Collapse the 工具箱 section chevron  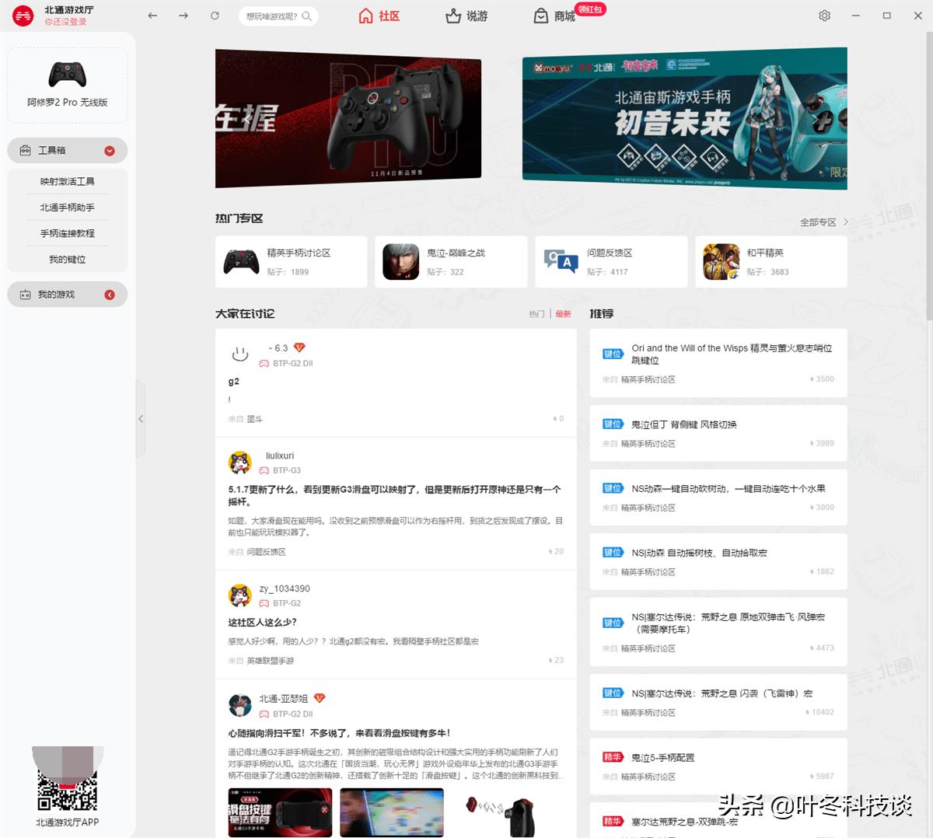point(111,150)
